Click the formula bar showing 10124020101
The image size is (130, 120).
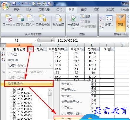[92, 40]
